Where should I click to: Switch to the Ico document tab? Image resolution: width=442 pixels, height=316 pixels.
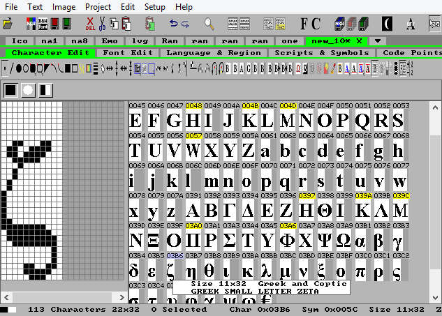pyautogui.click(x=20, y=41)
